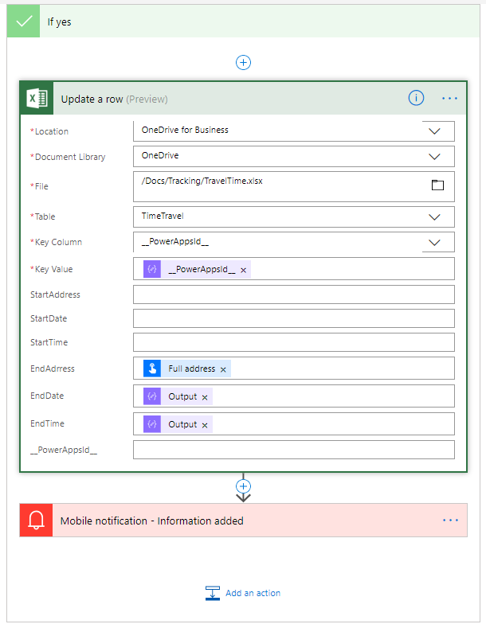Remove the __PowerAppsId__ token from Key Value

244,270
